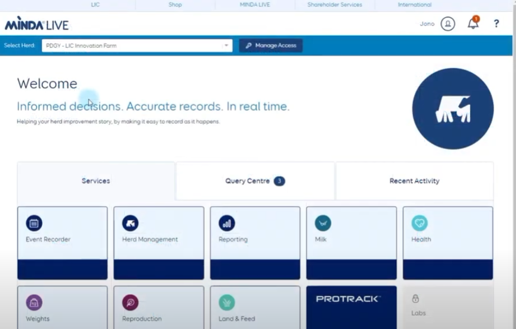Click the Jono username text
The height and width of the screenshot is (329, 516).
pos(427,24)
